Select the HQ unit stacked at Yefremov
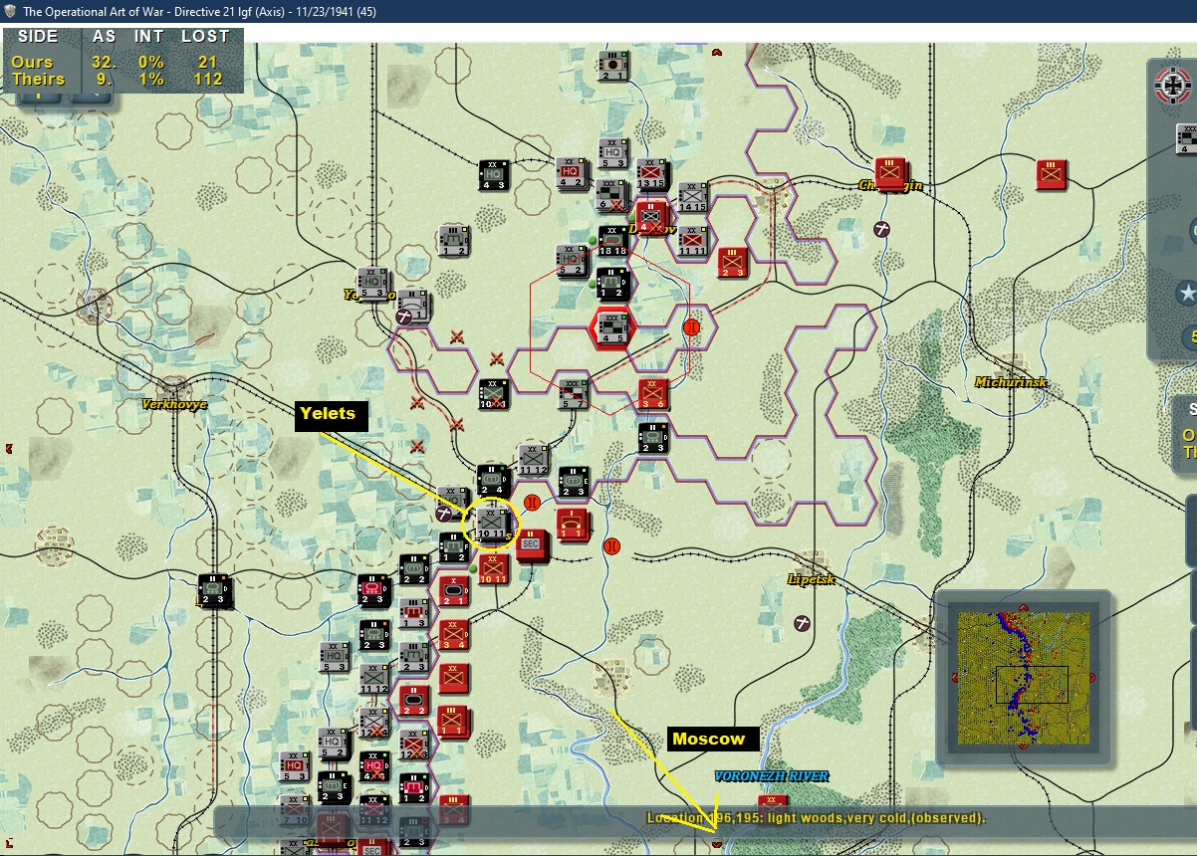The width and height of the screenshot is (1197, 856). coord(373,284)
